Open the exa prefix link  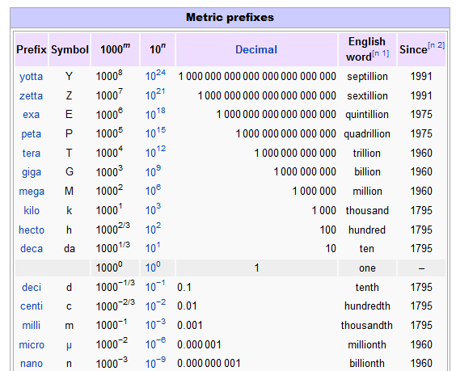31,115
